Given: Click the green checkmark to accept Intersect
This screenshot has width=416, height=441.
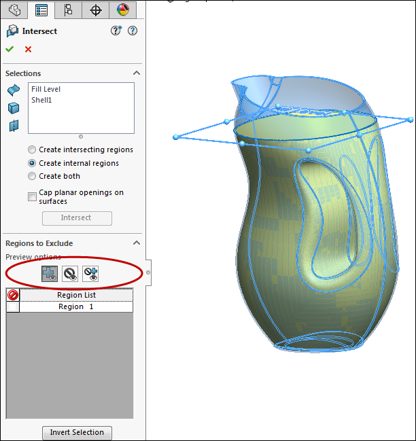Looking at the screenshot, I should click(10, 49).
